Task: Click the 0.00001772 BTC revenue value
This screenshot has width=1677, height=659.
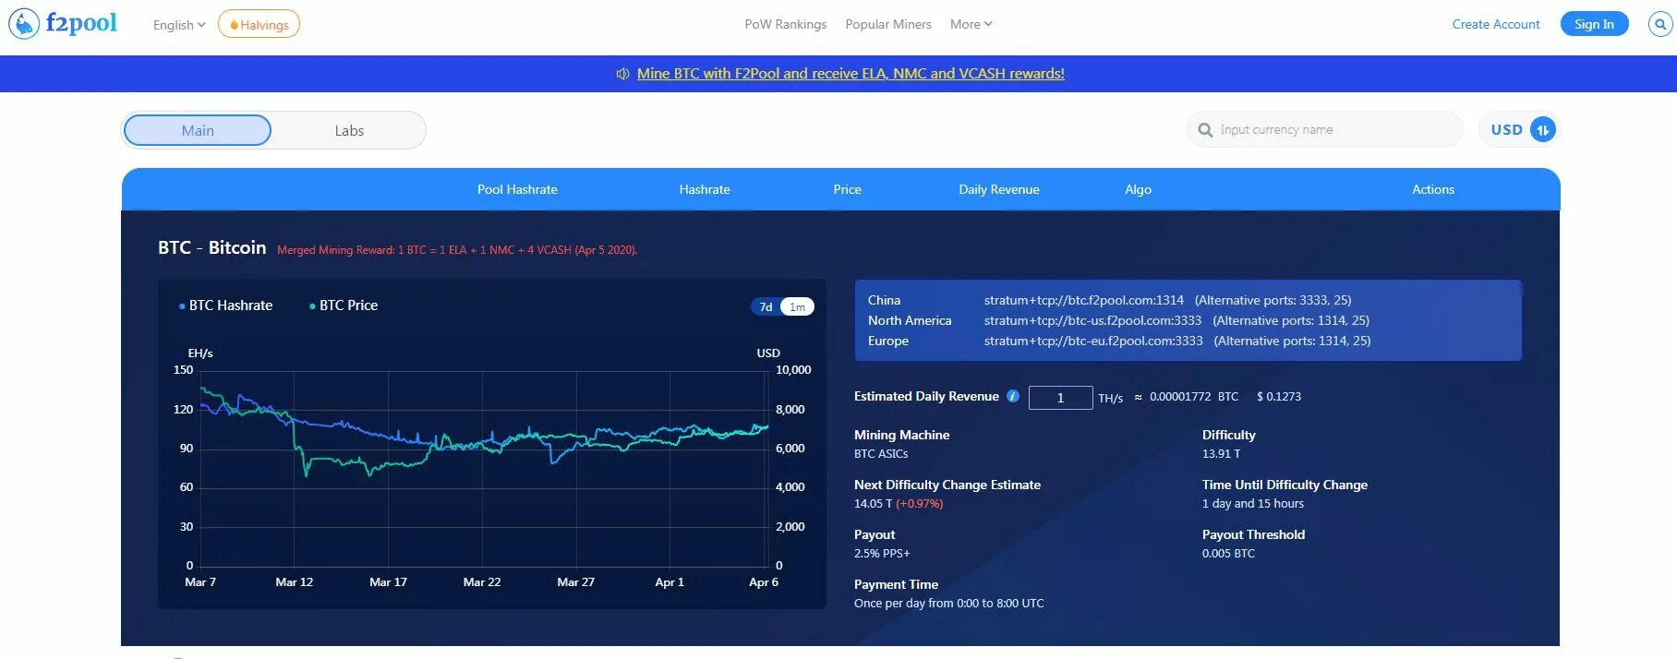Action: click(x=1194, y=397)
